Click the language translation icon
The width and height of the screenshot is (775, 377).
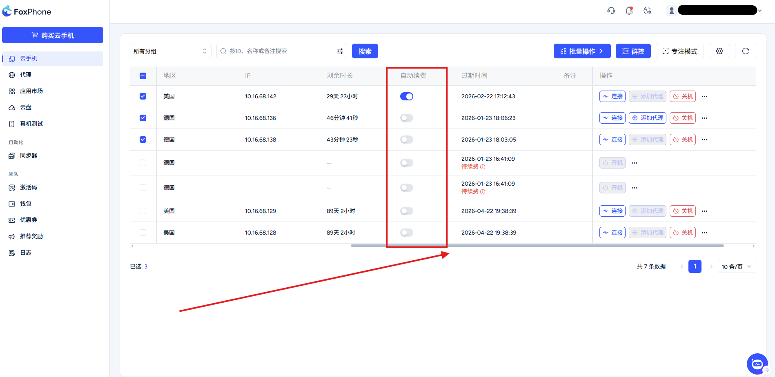coord(647,11)
